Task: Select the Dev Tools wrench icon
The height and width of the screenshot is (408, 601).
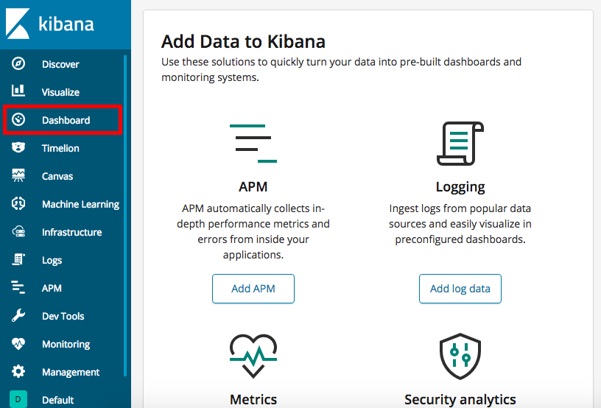Action: 18,315
